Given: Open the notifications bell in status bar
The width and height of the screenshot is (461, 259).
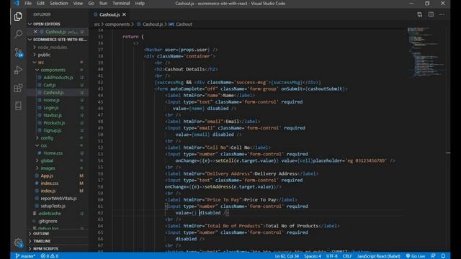Looking at the screenshot, I should (443, 256).
